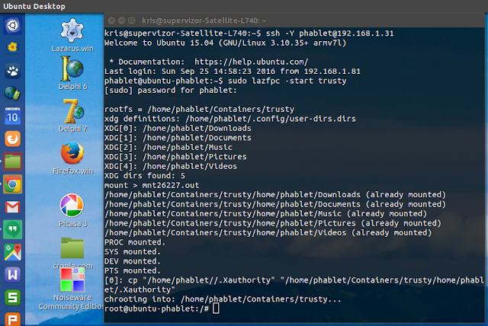Click the terminal title bar text
488x326 pixels.
pos(204,21)
